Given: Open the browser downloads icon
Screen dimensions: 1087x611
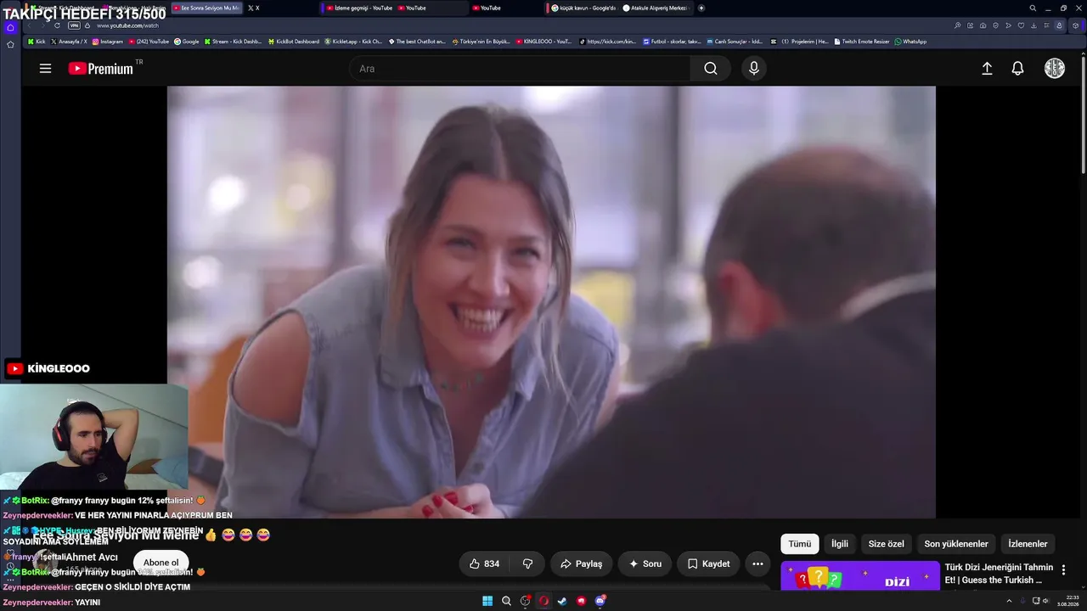Looking at the screenshot, I should point(1034,25).
